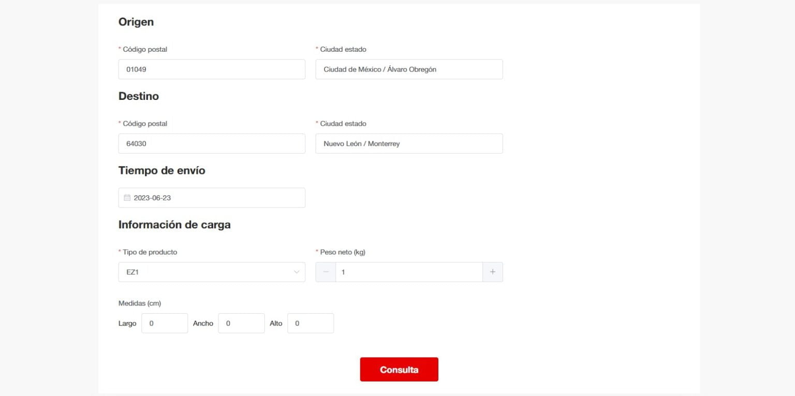
Task: Click the Peso neto (kg) label
Action: pyautogui.click(x=343, y=252)
